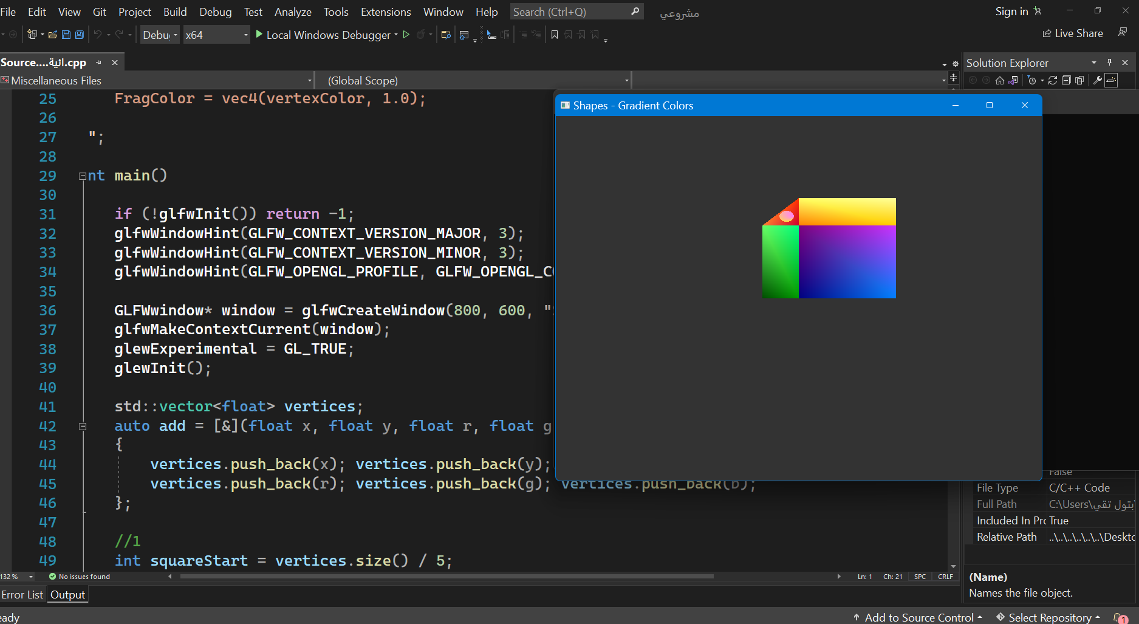
Task: Click the Undo icon in the toolbar
Action: click(98, 35)
